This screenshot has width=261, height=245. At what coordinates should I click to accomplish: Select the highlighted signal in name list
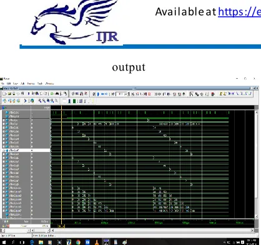[x=14, y=150]
